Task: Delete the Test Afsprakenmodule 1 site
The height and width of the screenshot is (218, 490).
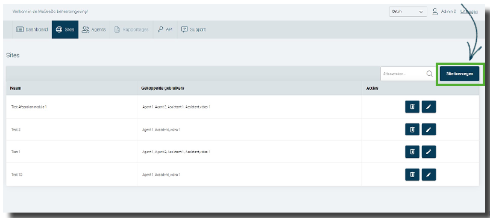Action: pyautogui.click(x=412, y=107)
